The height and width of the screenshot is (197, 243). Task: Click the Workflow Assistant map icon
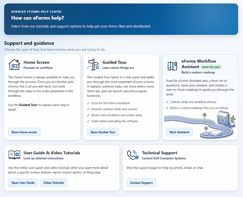coord(172,66)
